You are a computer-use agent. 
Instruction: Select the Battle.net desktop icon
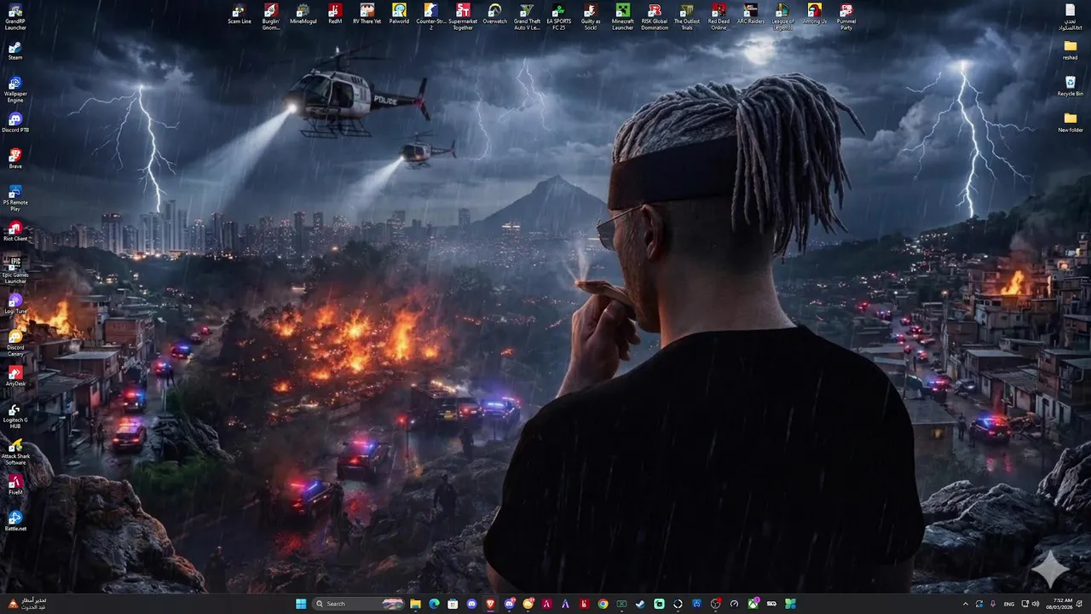click(15, 522)
